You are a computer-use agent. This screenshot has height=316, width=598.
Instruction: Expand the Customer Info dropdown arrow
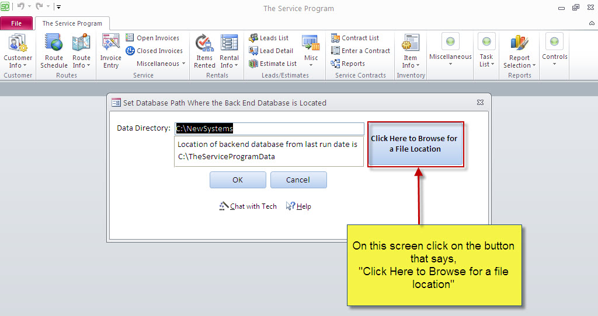(x=25, y=65)
